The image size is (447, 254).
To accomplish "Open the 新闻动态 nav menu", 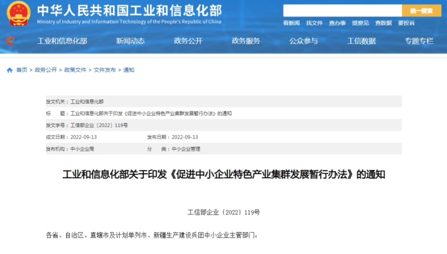I will [x=130, y=41].
